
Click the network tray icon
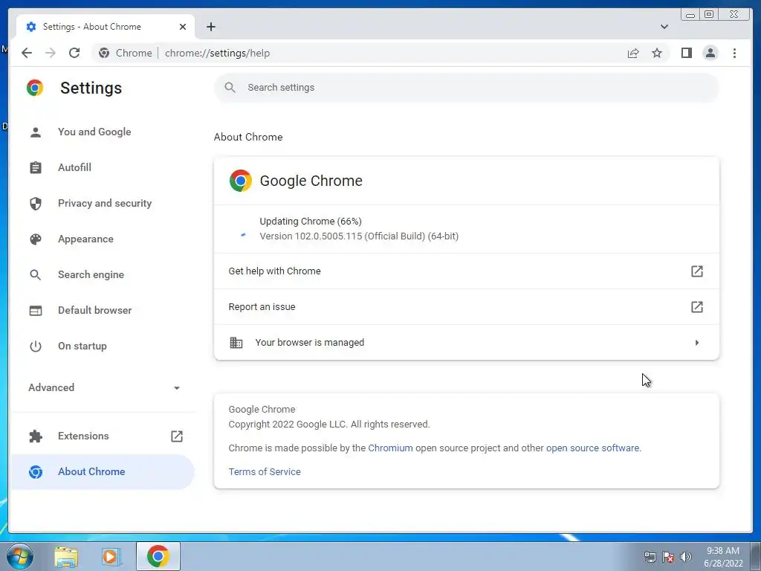coord(650,557)
